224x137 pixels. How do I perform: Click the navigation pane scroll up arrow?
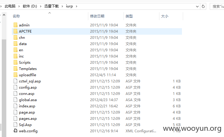[x=4, y=15]
